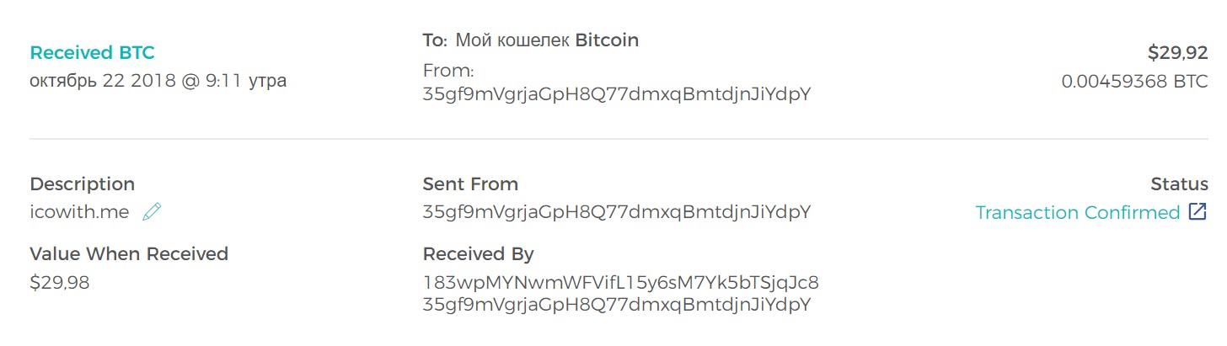Click the Sent From label

[470, 184]
